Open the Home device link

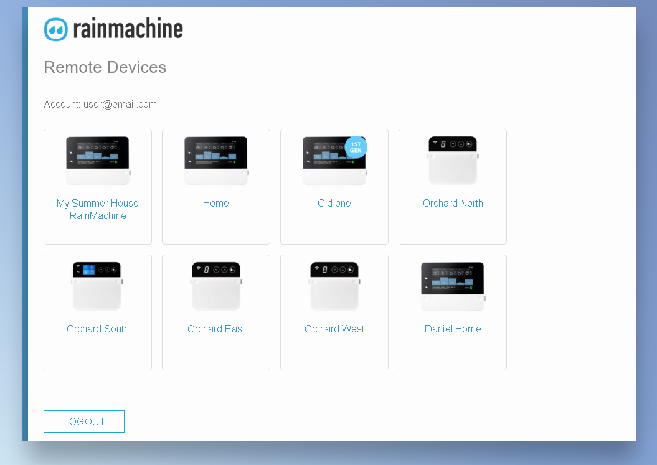(216, 203)
